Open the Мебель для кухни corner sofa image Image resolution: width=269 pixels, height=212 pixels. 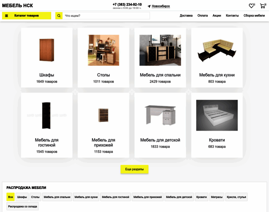[x=217, y=50]
